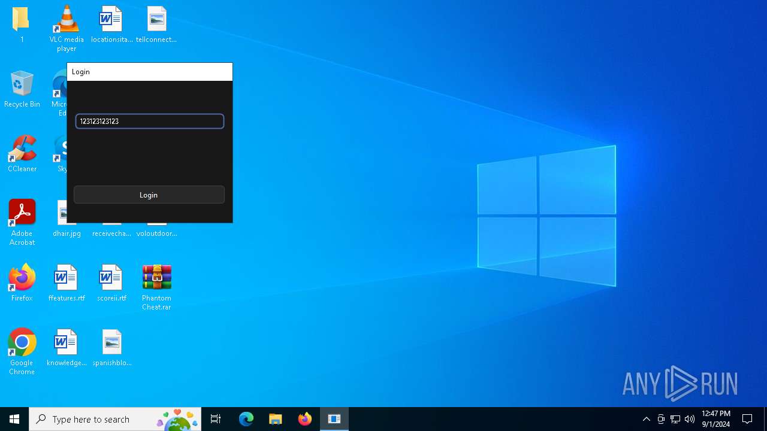Select the Firefox desktop shortcut
Image resolution: width=767 pixels, height=431 pixels.
(x=22, y=283)
